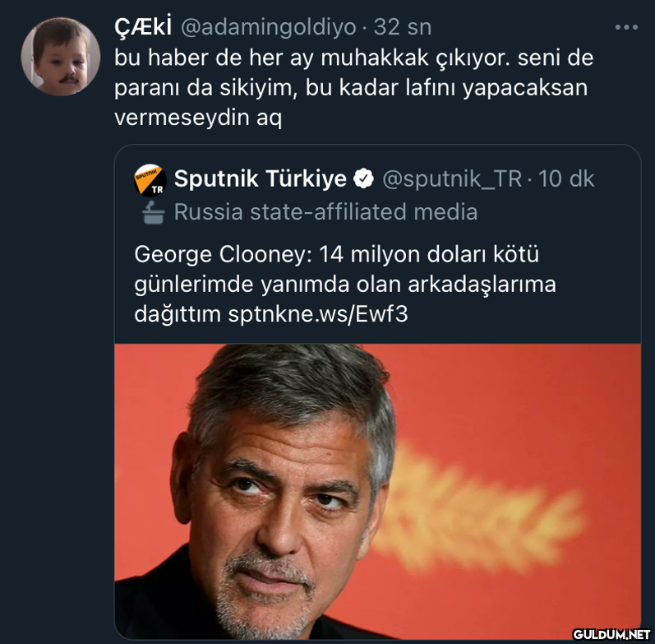This screenshot has width=655, height=644.
Task: Click the @sputnik_TR handle
Action: point(451,178)
